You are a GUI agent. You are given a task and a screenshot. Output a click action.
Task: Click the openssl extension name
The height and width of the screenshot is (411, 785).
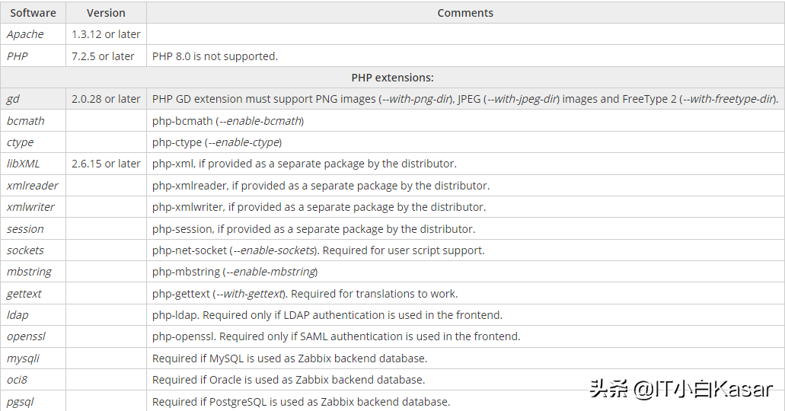click(x=25, y=336)
